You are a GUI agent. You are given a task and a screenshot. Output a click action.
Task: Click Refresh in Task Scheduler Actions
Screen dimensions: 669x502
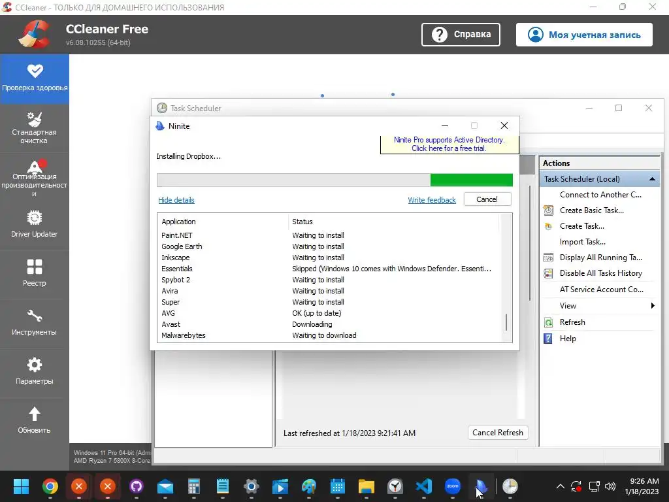[572, 322]
